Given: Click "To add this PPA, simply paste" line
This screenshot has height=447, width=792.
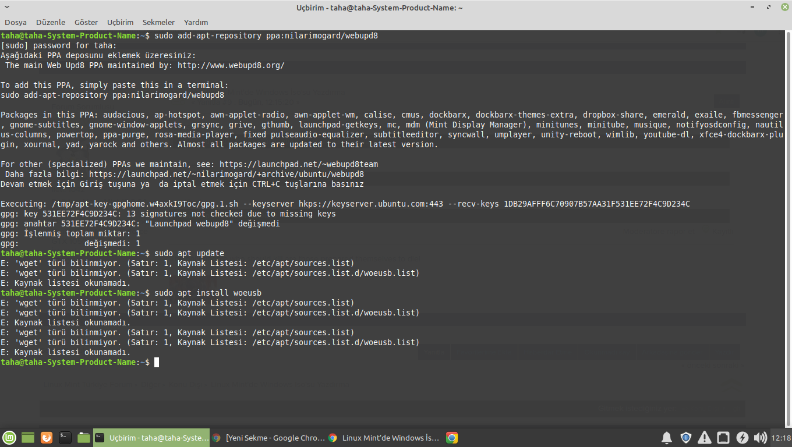Looking at the screenshot, I should pos(115,85).
